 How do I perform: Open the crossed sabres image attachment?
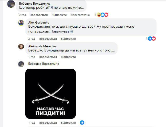51,94
